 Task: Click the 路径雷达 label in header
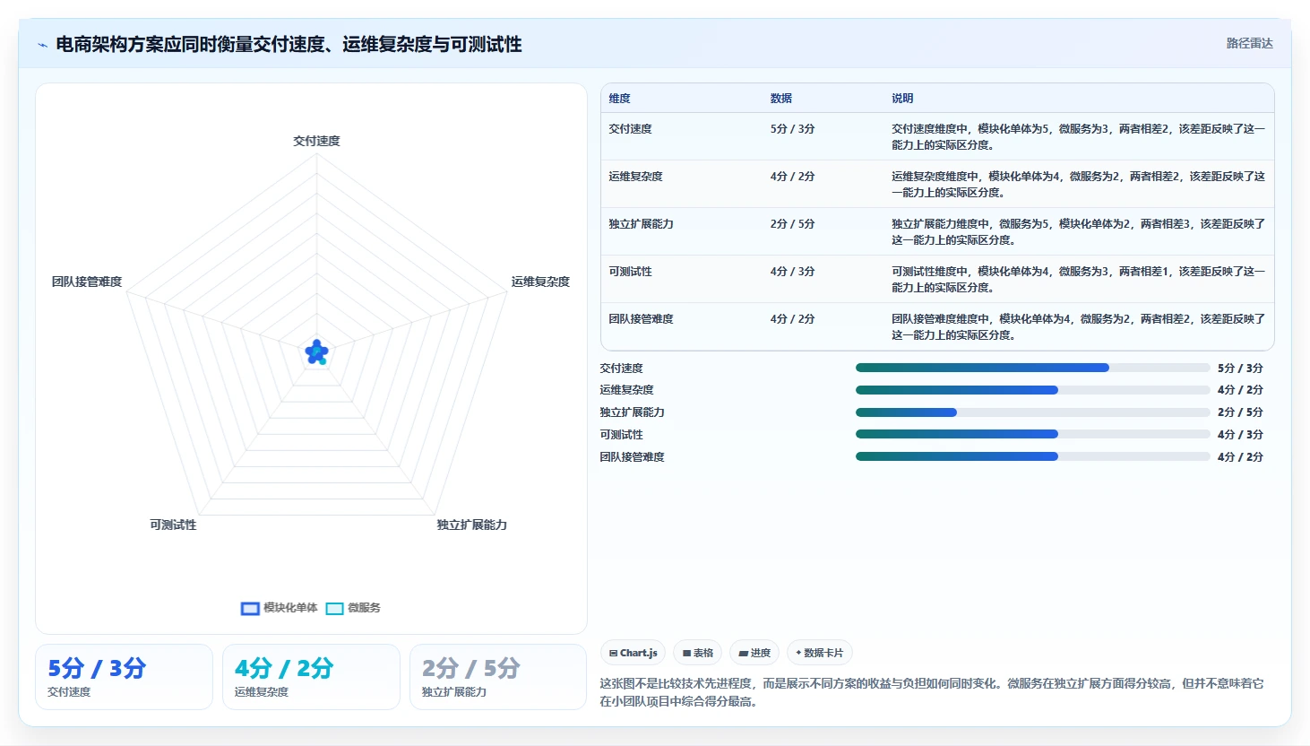(1249, 43)
